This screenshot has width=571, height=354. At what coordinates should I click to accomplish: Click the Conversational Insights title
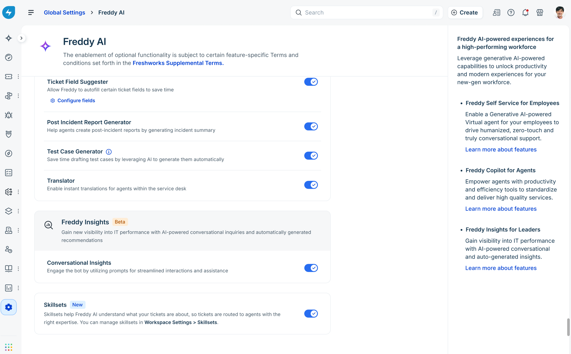point(79,263)
